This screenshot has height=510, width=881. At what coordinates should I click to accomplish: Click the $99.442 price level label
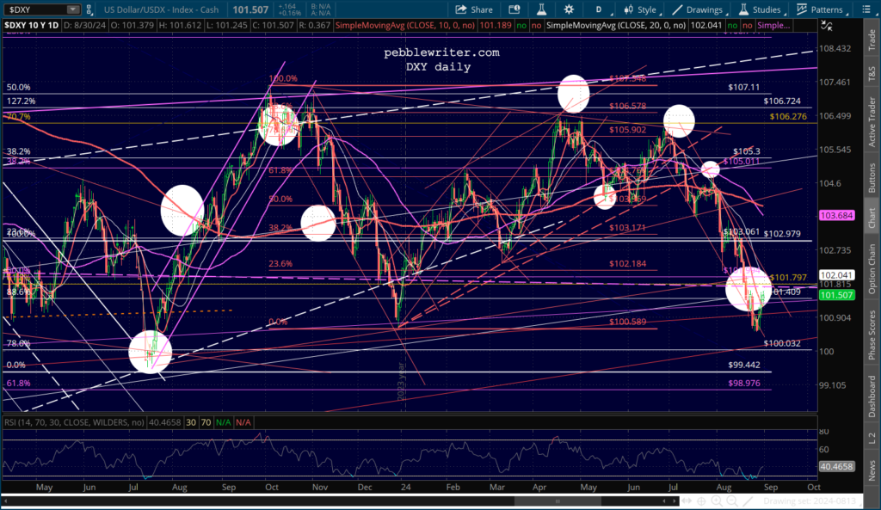(744, 365)
